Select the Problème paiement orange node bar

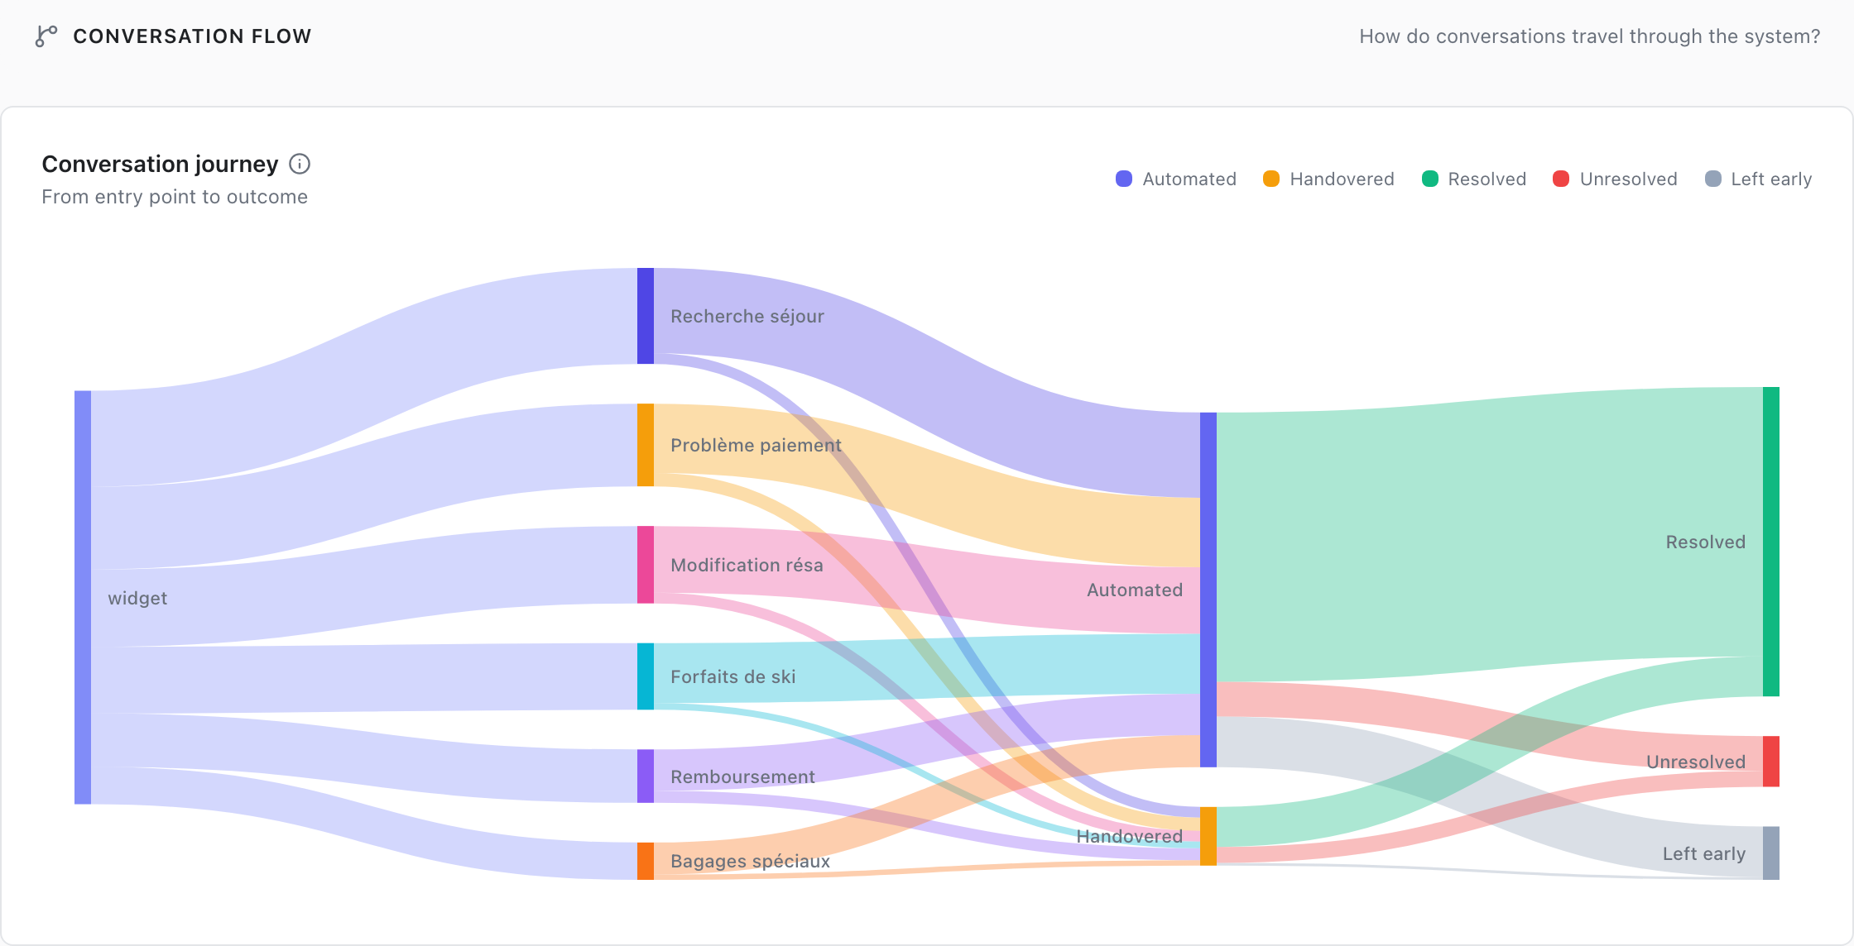[646, 445]
